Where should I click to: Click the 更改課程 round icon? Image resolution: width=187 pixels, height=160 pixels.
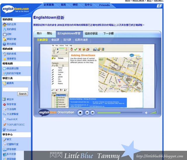(x=4, y=44)
